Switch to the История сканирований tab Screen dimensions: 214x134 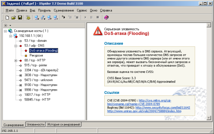point(63,125)
